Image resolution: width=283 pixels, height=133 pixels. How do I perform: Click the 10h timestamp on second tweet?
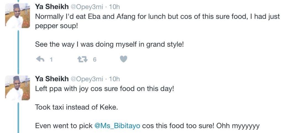tap(114, 79)
